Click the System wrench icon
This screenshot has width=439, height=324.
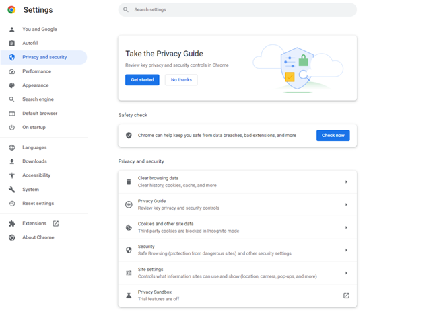11,190
